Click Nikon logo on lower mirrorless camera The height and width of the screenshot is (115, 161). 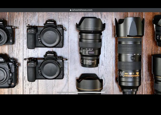point(50,55)
